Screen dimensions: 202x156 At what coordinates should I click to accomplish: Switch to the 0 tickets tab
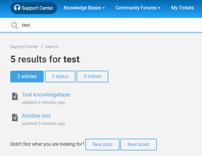(92, 77)
